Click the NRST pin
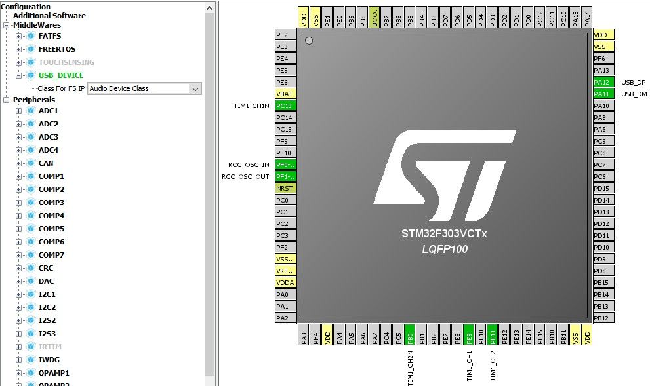The height and width of the screenshot is (386, 650). [285, 188]
